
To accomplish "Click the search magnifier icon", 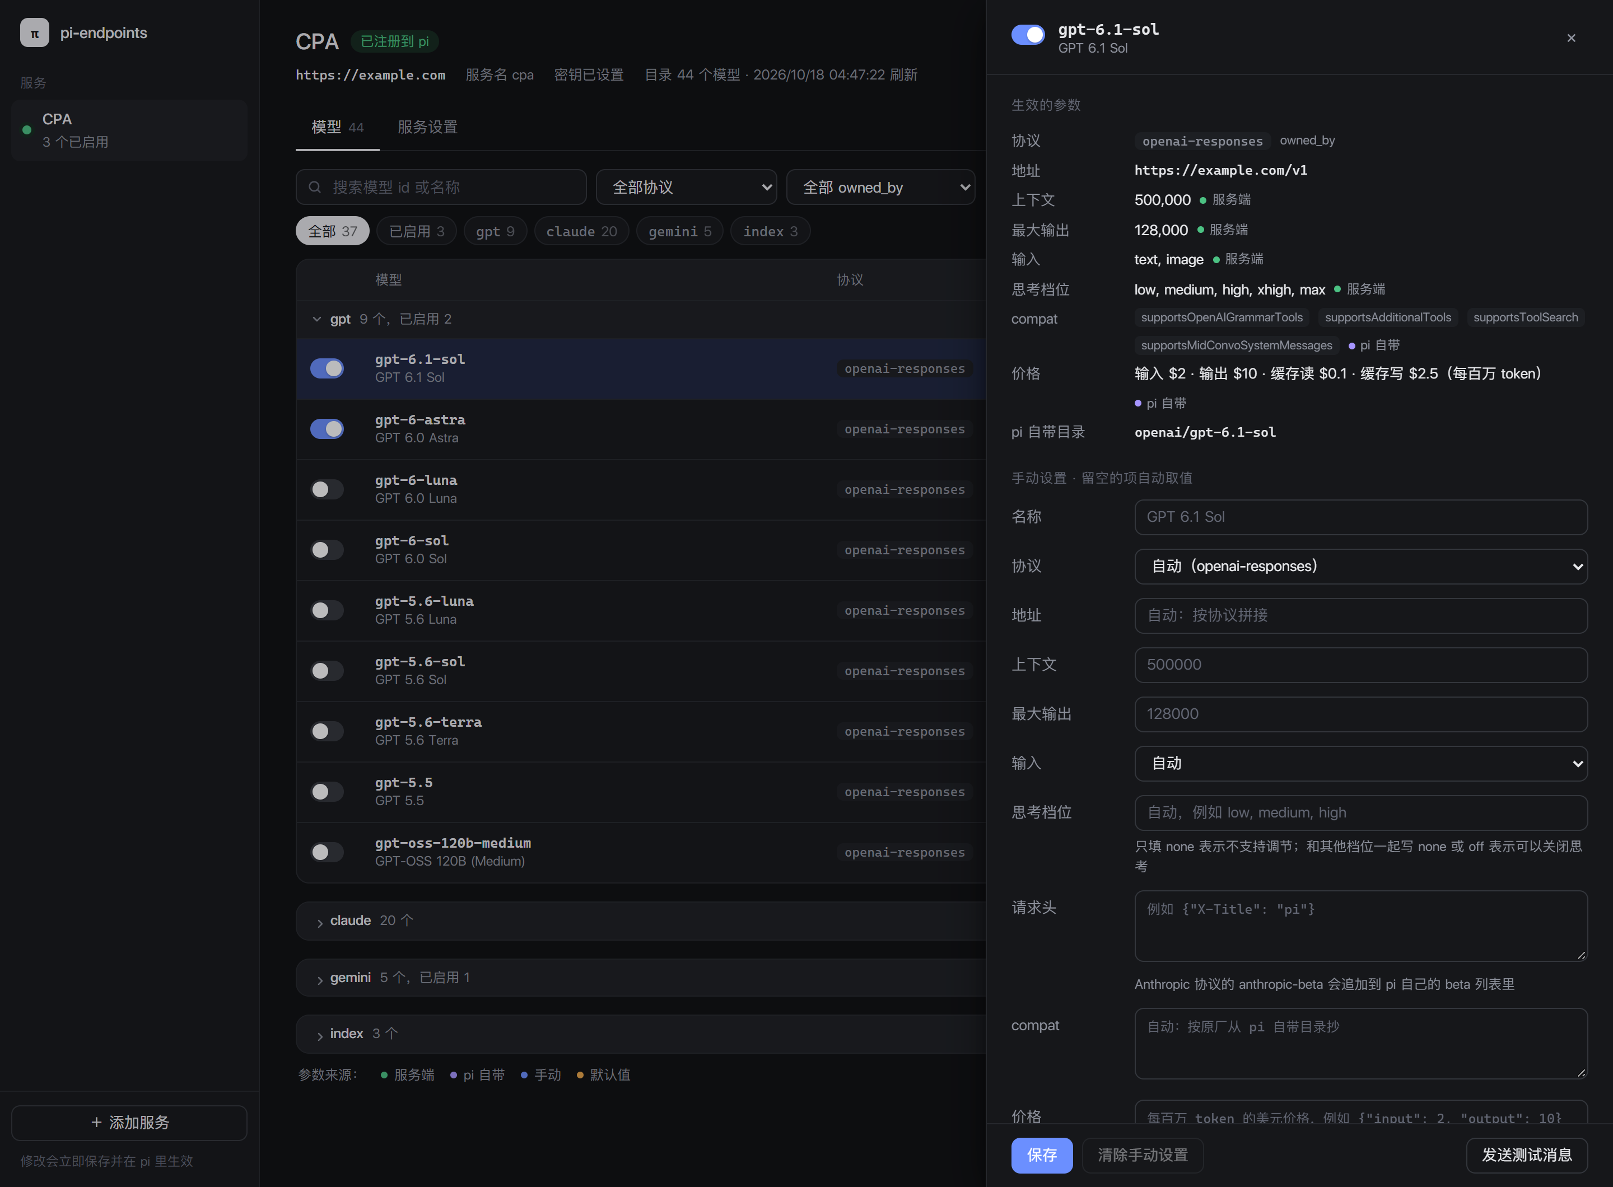I will (x=315, y=188).
